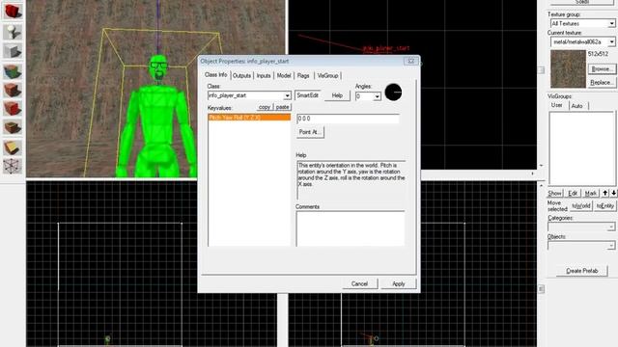The width and height of the screenshot is (618, 347).
Task: Select Pitch Yaw Roll keyvalue row
Action: click(249, 118)
